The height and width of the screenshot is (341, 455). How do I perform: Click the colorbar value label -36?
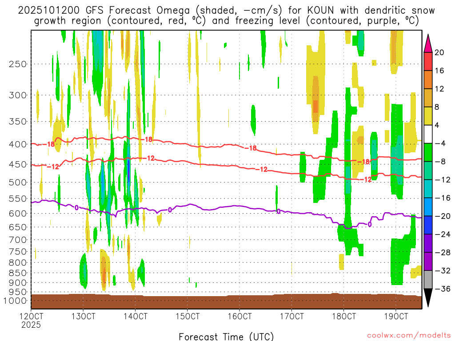coord(443,289)
